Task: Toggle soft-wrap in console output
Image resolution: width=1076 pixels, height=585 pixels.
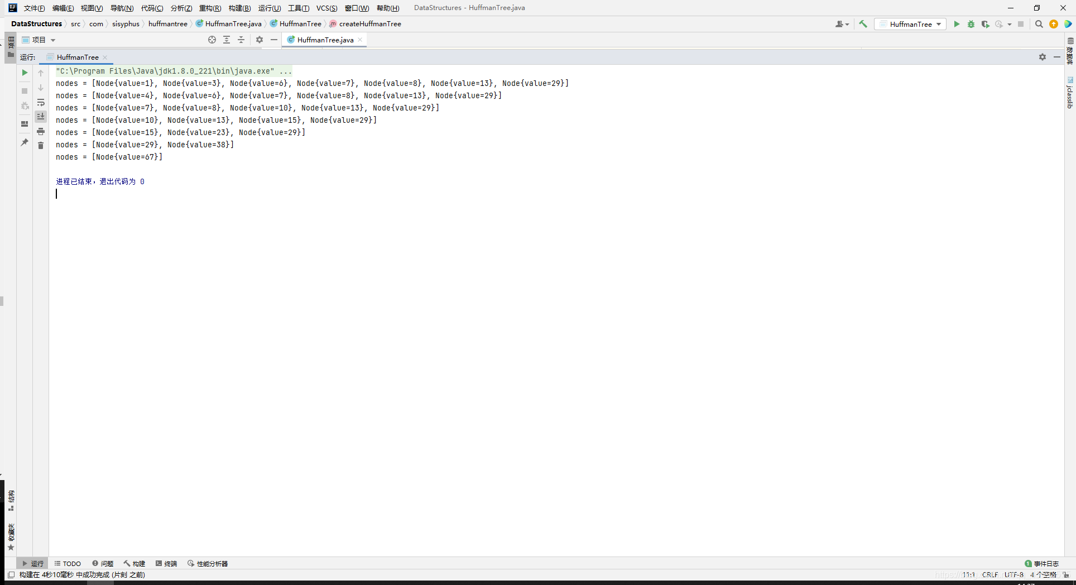Action: 41,103
